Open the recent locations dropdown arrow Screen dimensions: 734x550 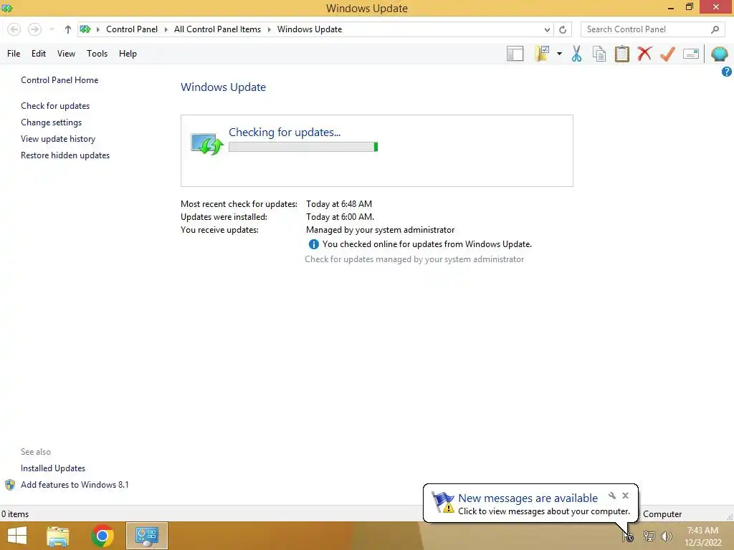click(52, 29)
